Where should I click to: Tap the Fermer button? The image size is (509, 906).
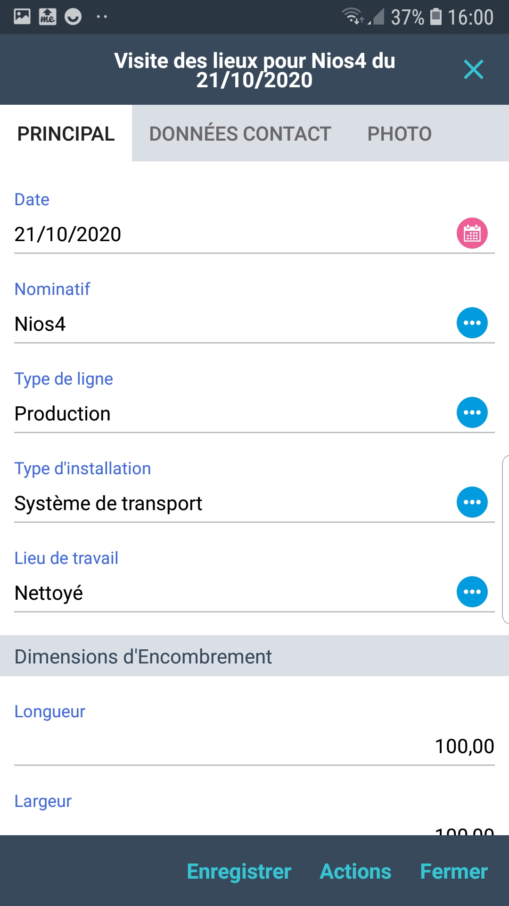(x=453, y=871)
